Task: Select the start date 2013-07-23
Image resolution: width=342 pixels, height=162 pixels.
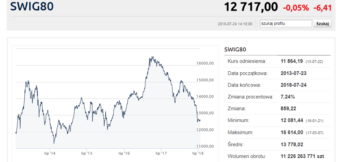Action: (x=294, y=73)
